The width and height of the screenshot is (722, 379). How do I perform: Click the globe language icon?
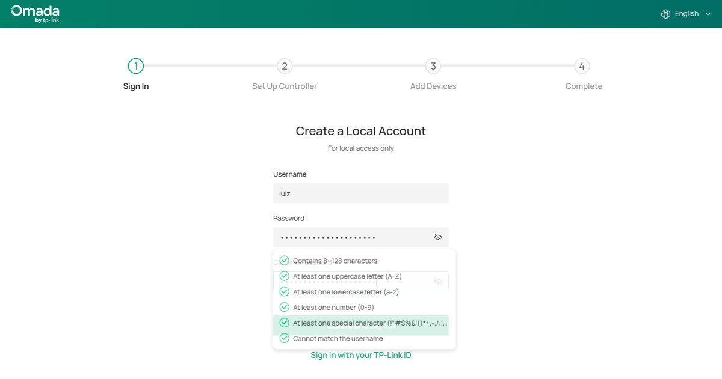click(665, 14)
